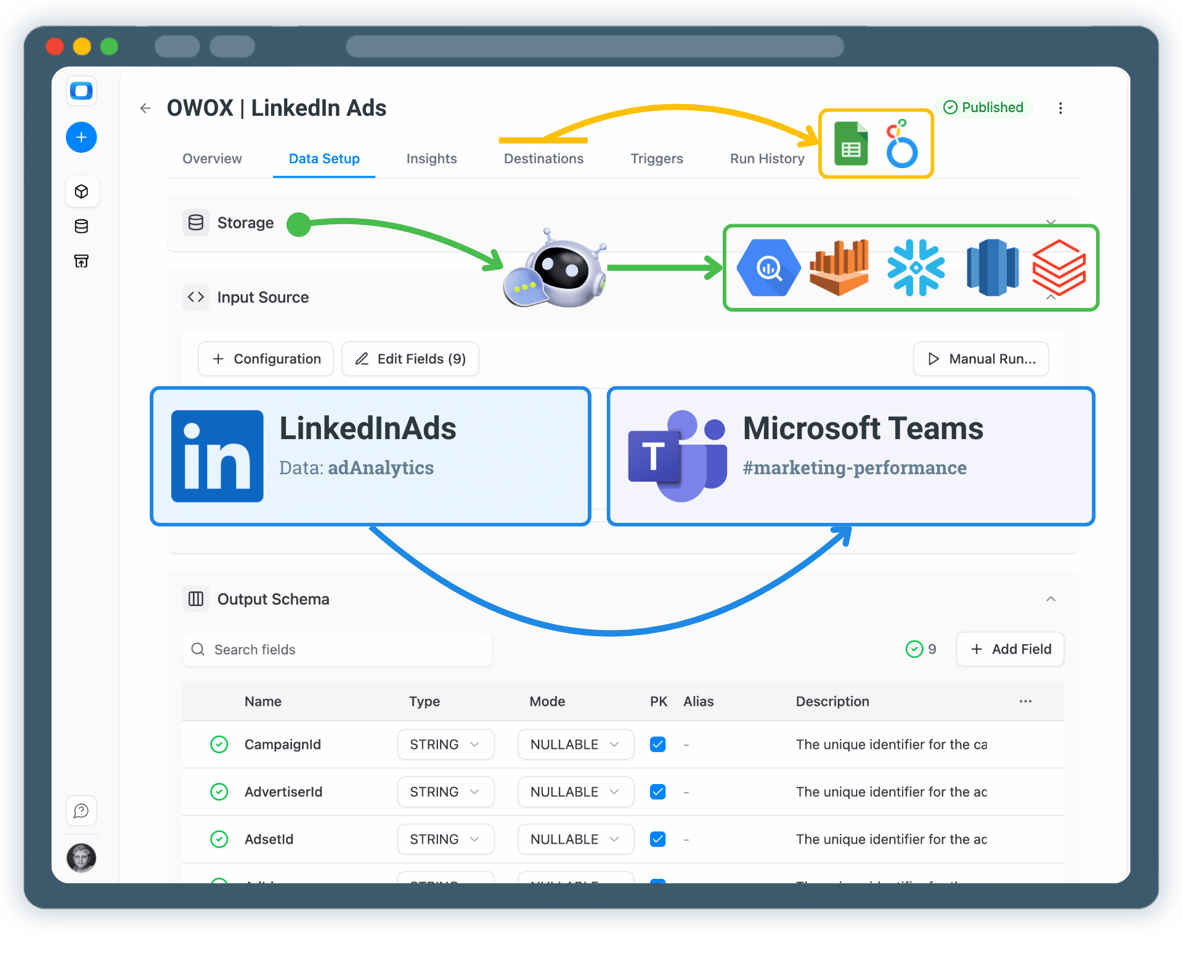Open the Run History tab
Screen dimensions: 1183x962
click(766, 158)
